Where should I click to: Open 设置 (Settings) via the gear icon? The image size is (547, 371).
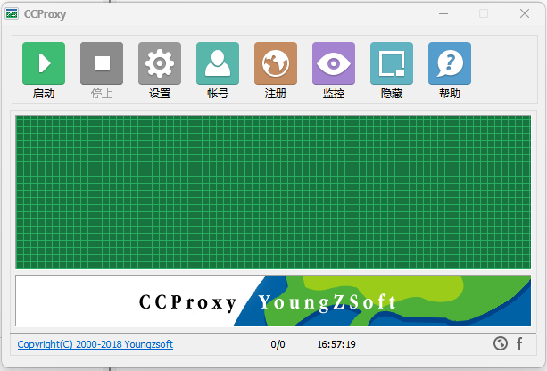160,64
